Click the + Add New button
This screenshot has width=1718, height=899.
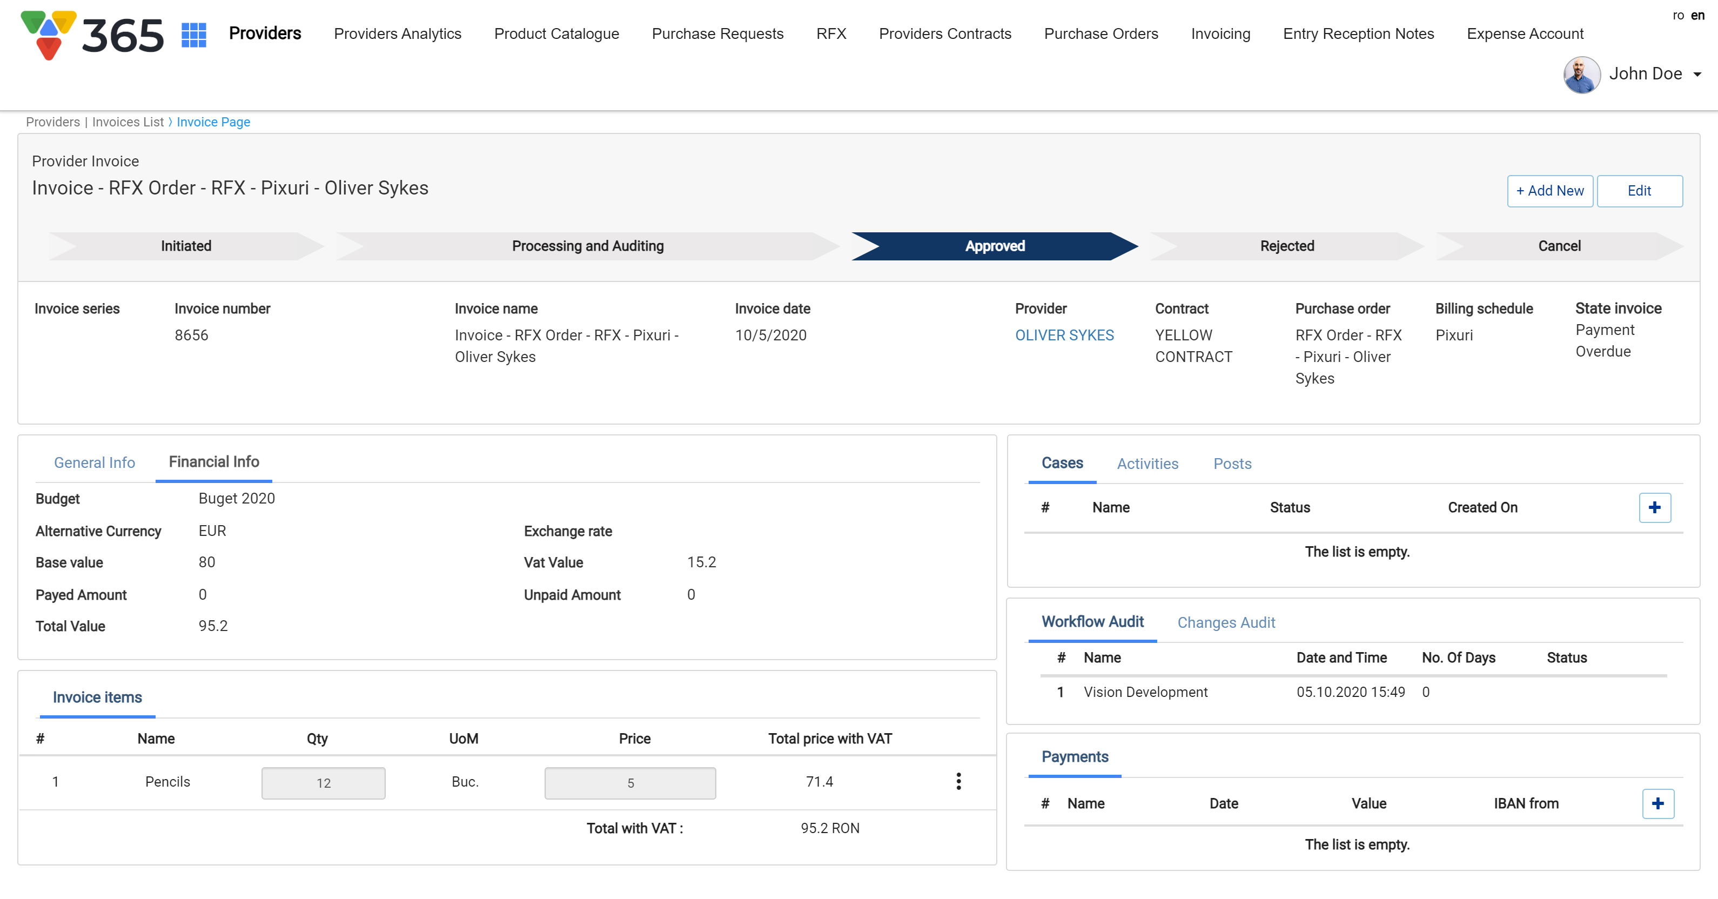(1549, 191)
